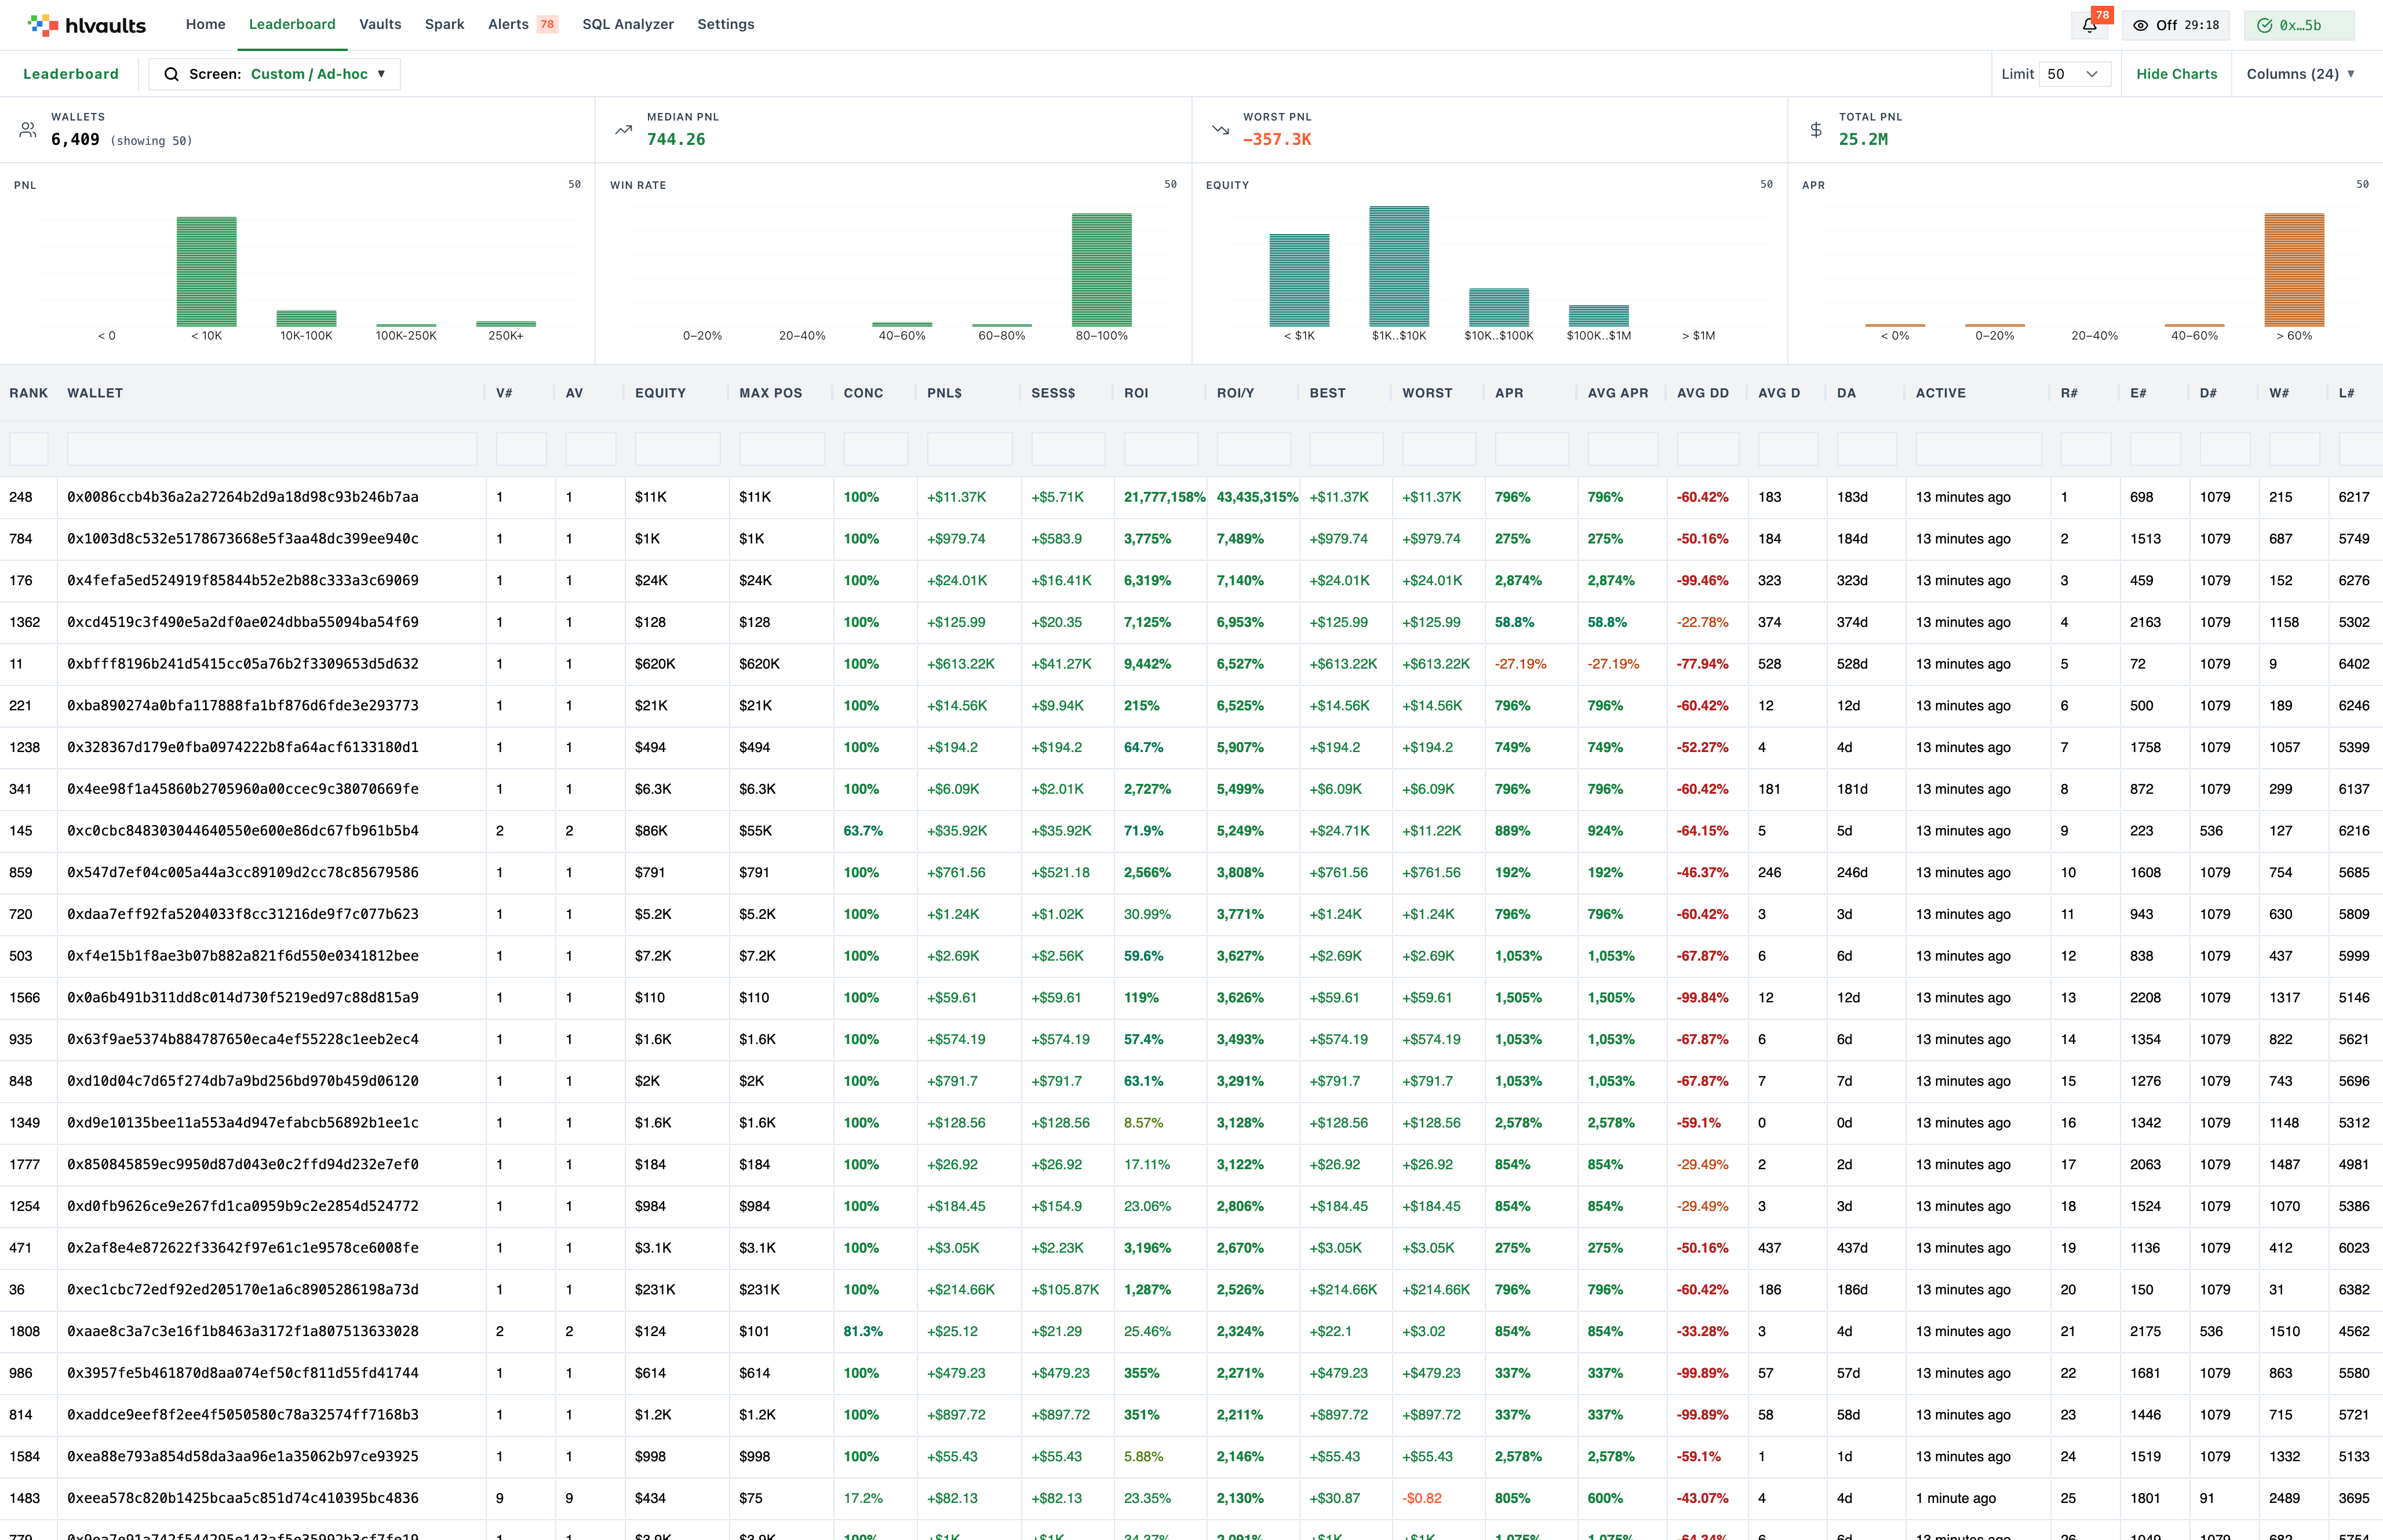Click the total PNL dollar icon
Image resolution: width=2383 pixels, height=1540 pixels.
click(1816, 130)
